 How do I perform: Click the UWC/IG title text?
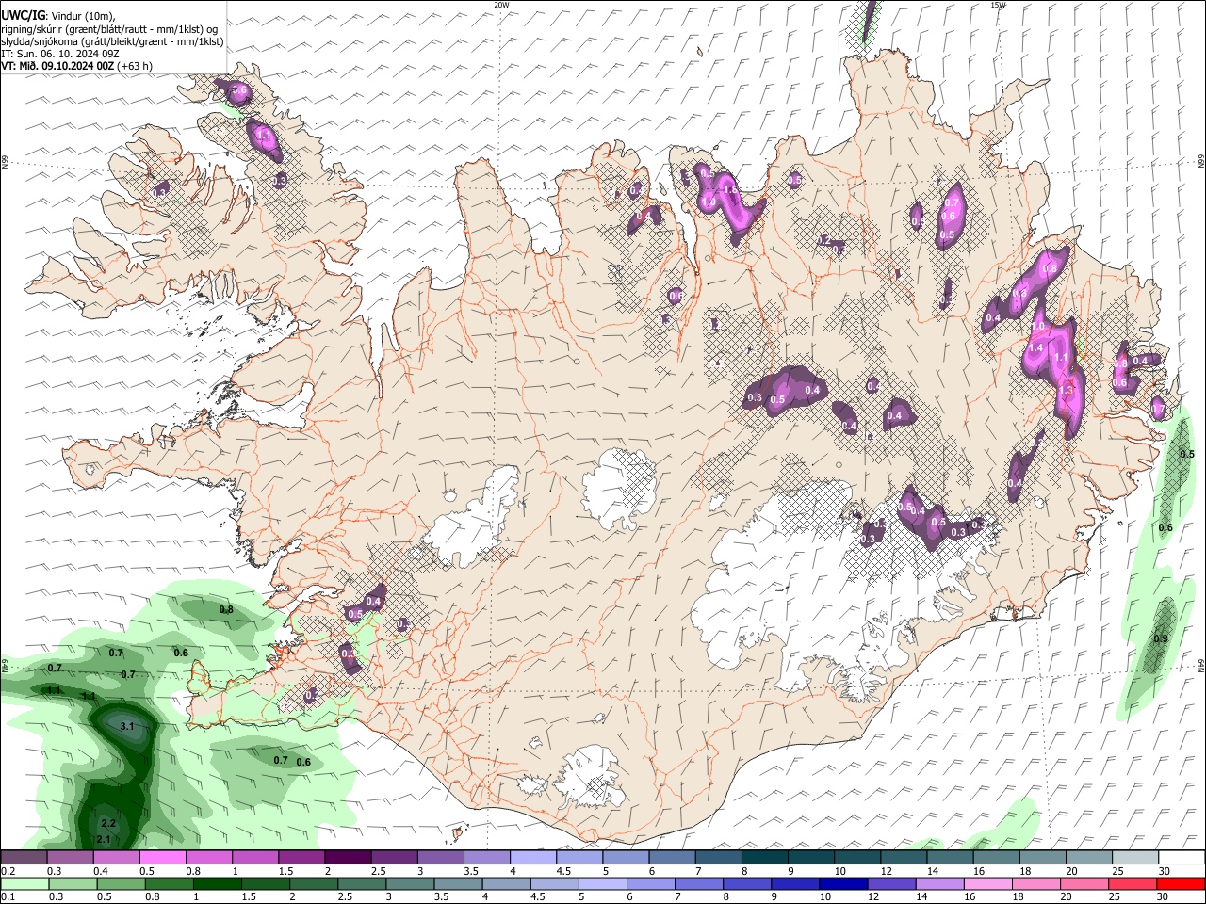coord(23,16)
